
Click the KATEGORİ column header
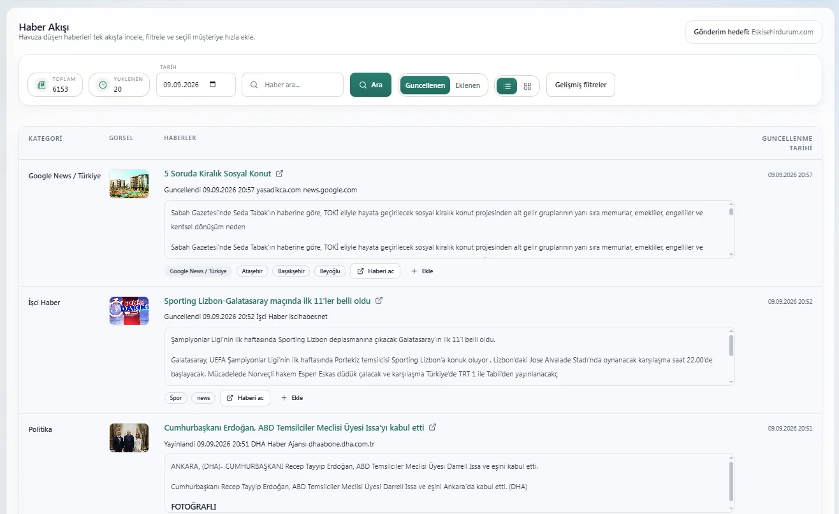coord(45,138)
